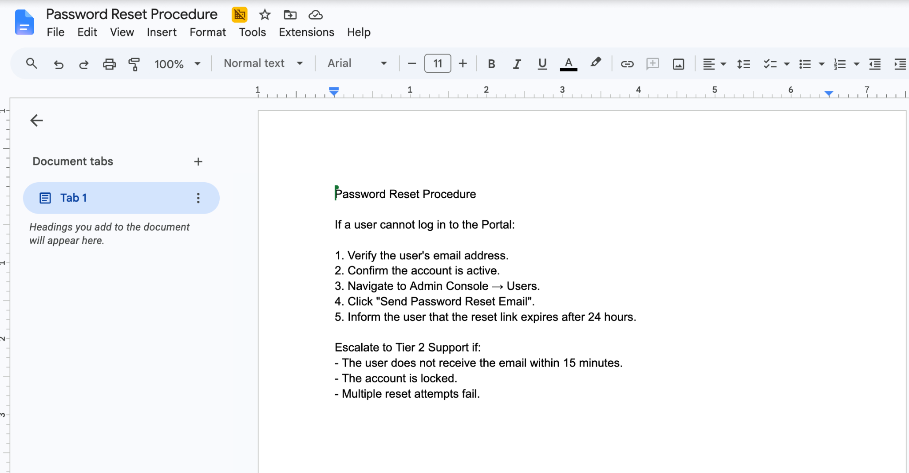Open Tab 1 options three-dot menu
Screen dimensions: 909x473
click(198, 198)
